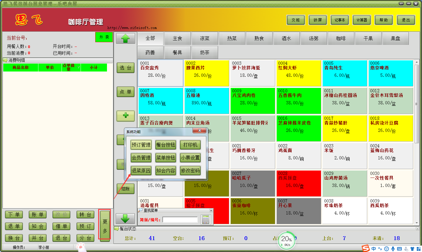Switch to the 主食 category tab

coord(178,38)
